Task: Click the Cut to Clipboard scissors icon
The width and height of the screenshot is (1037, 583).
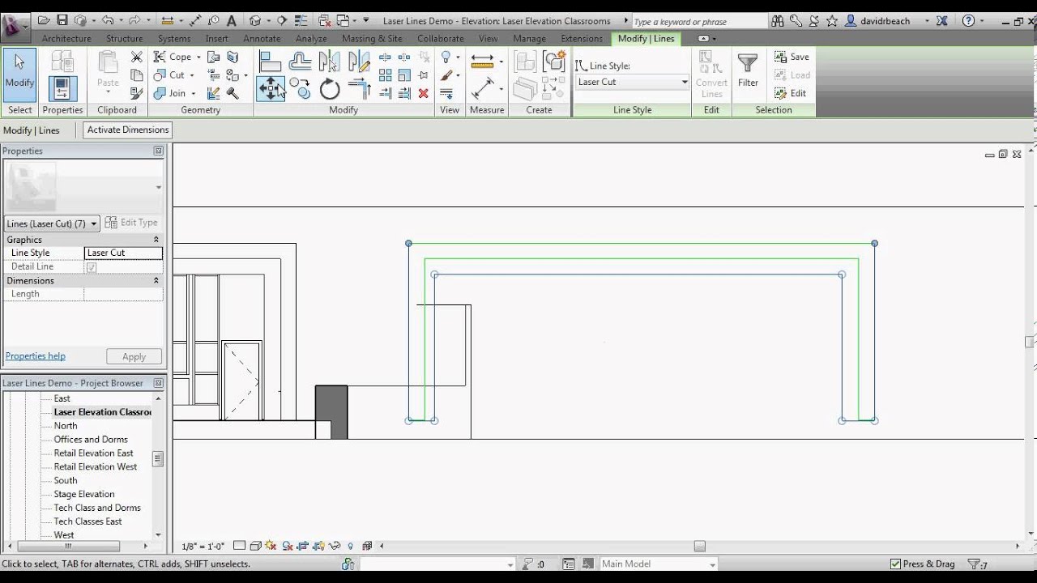Action: tap(137, 57)
